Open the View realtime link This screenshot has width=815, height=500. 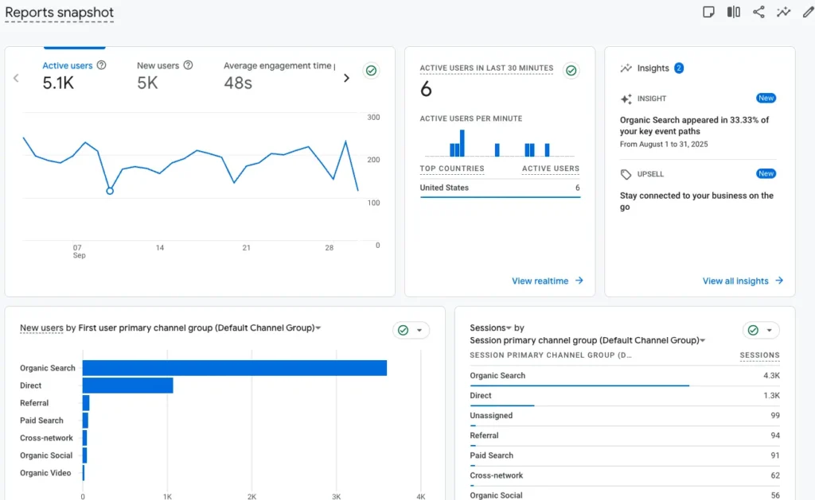click(x=548, y=281)
